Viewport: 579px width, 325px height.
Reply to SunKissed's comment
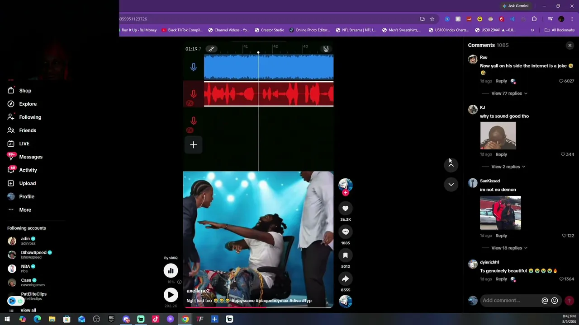click(501, 236)
